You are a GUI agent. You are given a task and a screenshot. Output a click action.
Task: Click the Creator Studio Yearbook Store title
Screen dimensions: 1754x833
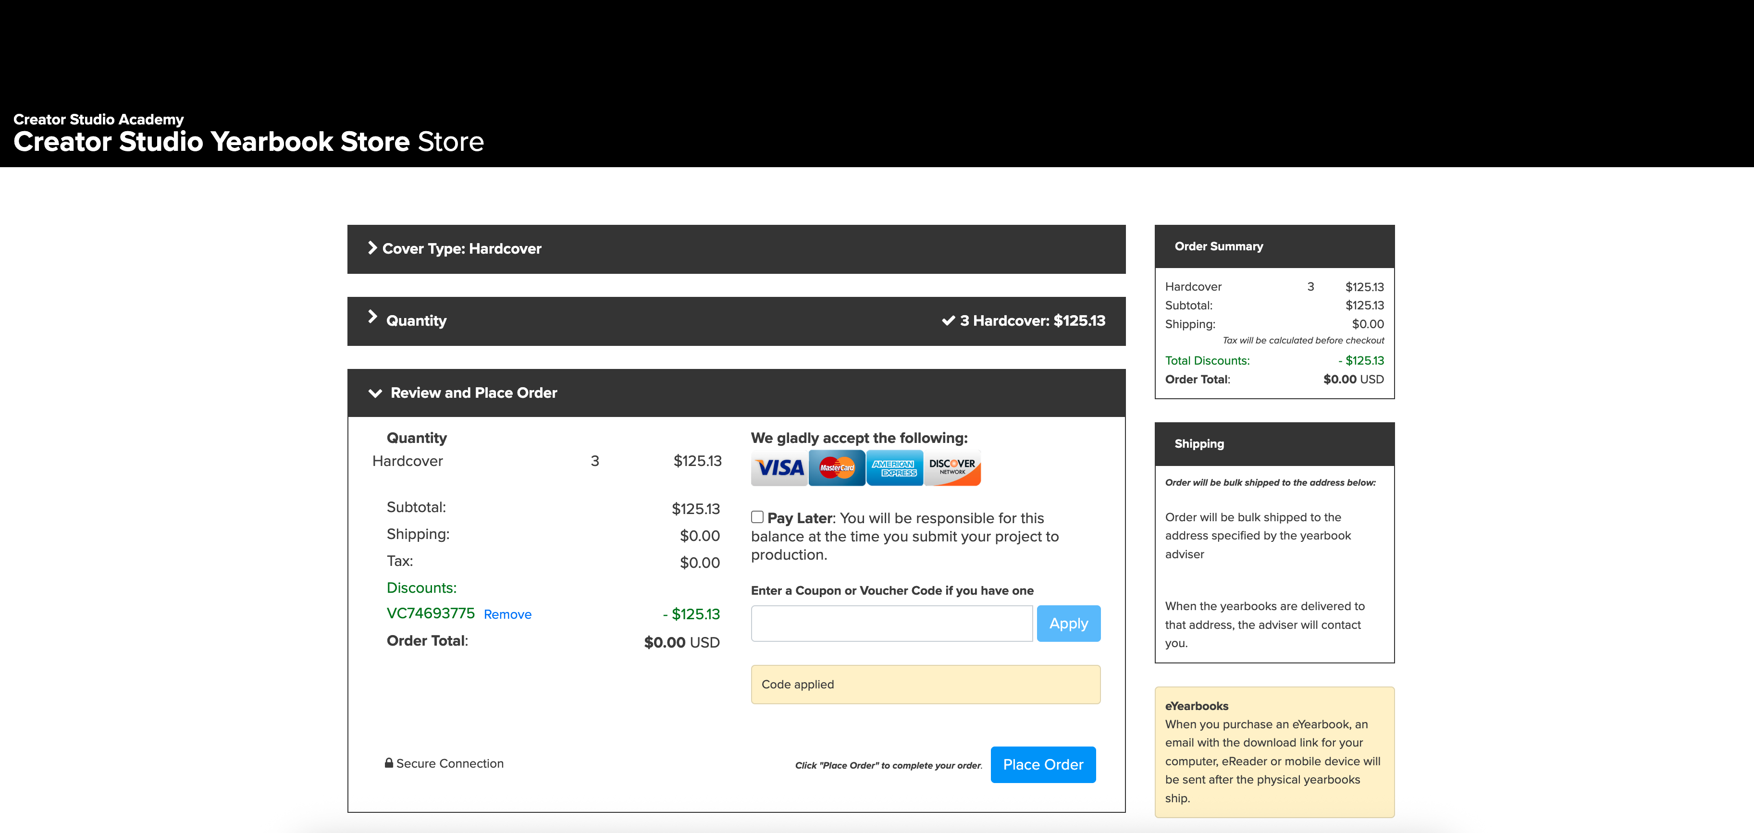tap(248, 142)
